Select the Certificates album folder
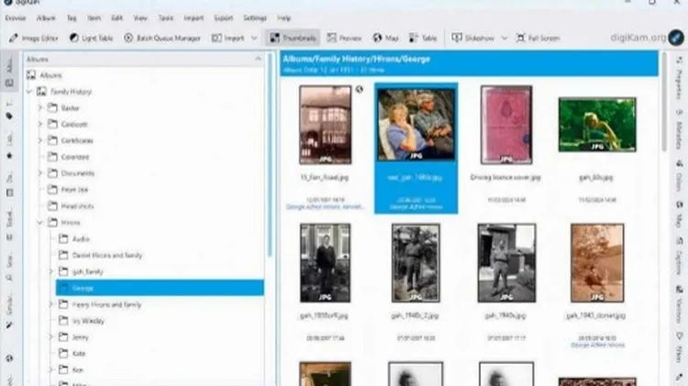This screenshot has width=688, height=386. 77,140
